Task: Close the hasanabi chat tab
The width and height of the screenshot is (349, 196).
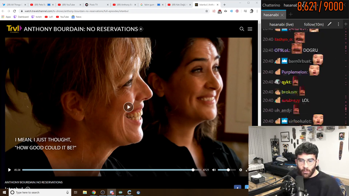Action: click(x=282, y=15)
